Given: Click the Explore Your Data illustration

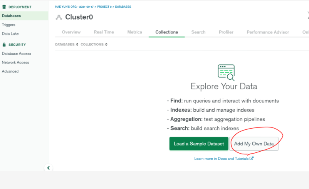Looking at the screenshot, I should point(226,73).
